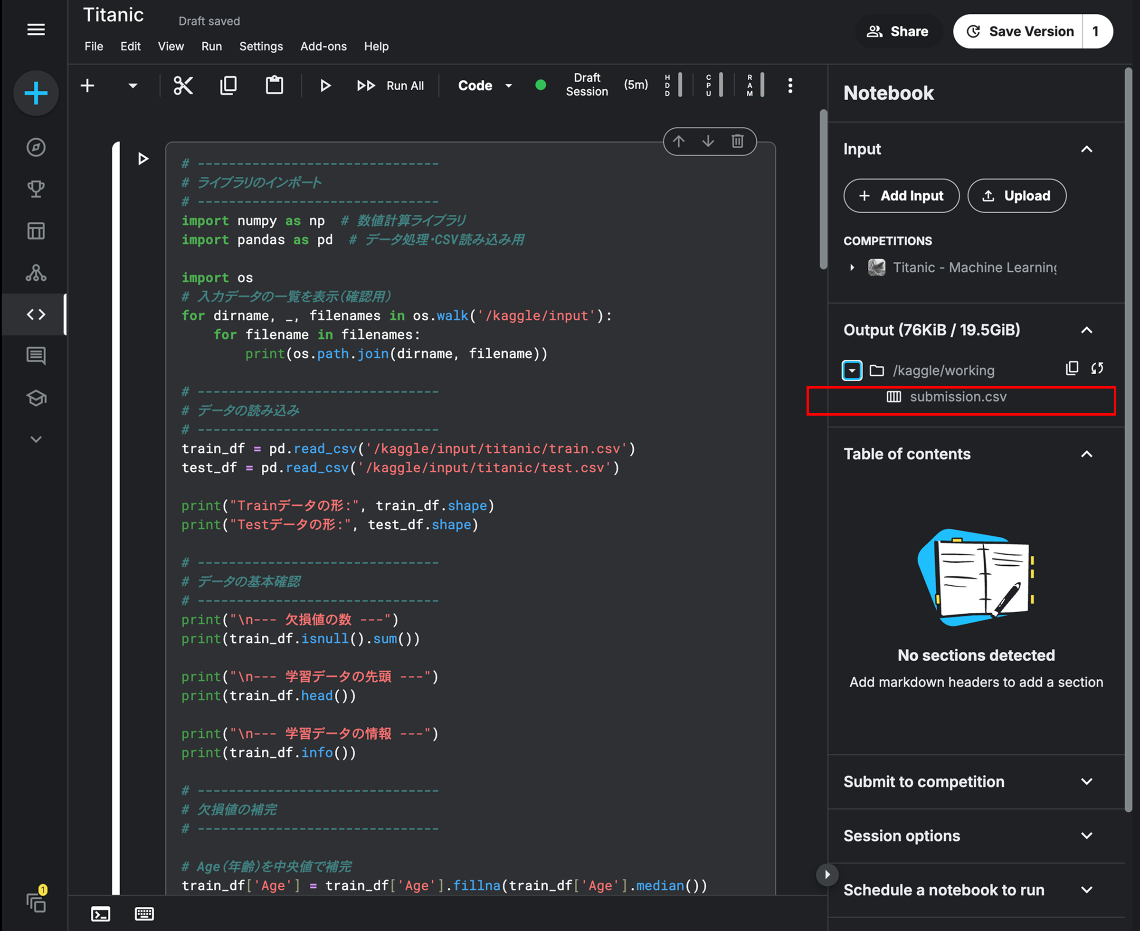The width and height of the screenshot is (1140, 931).
Task: Expand the Titanic competition input tree
Action: click(852, 267)
